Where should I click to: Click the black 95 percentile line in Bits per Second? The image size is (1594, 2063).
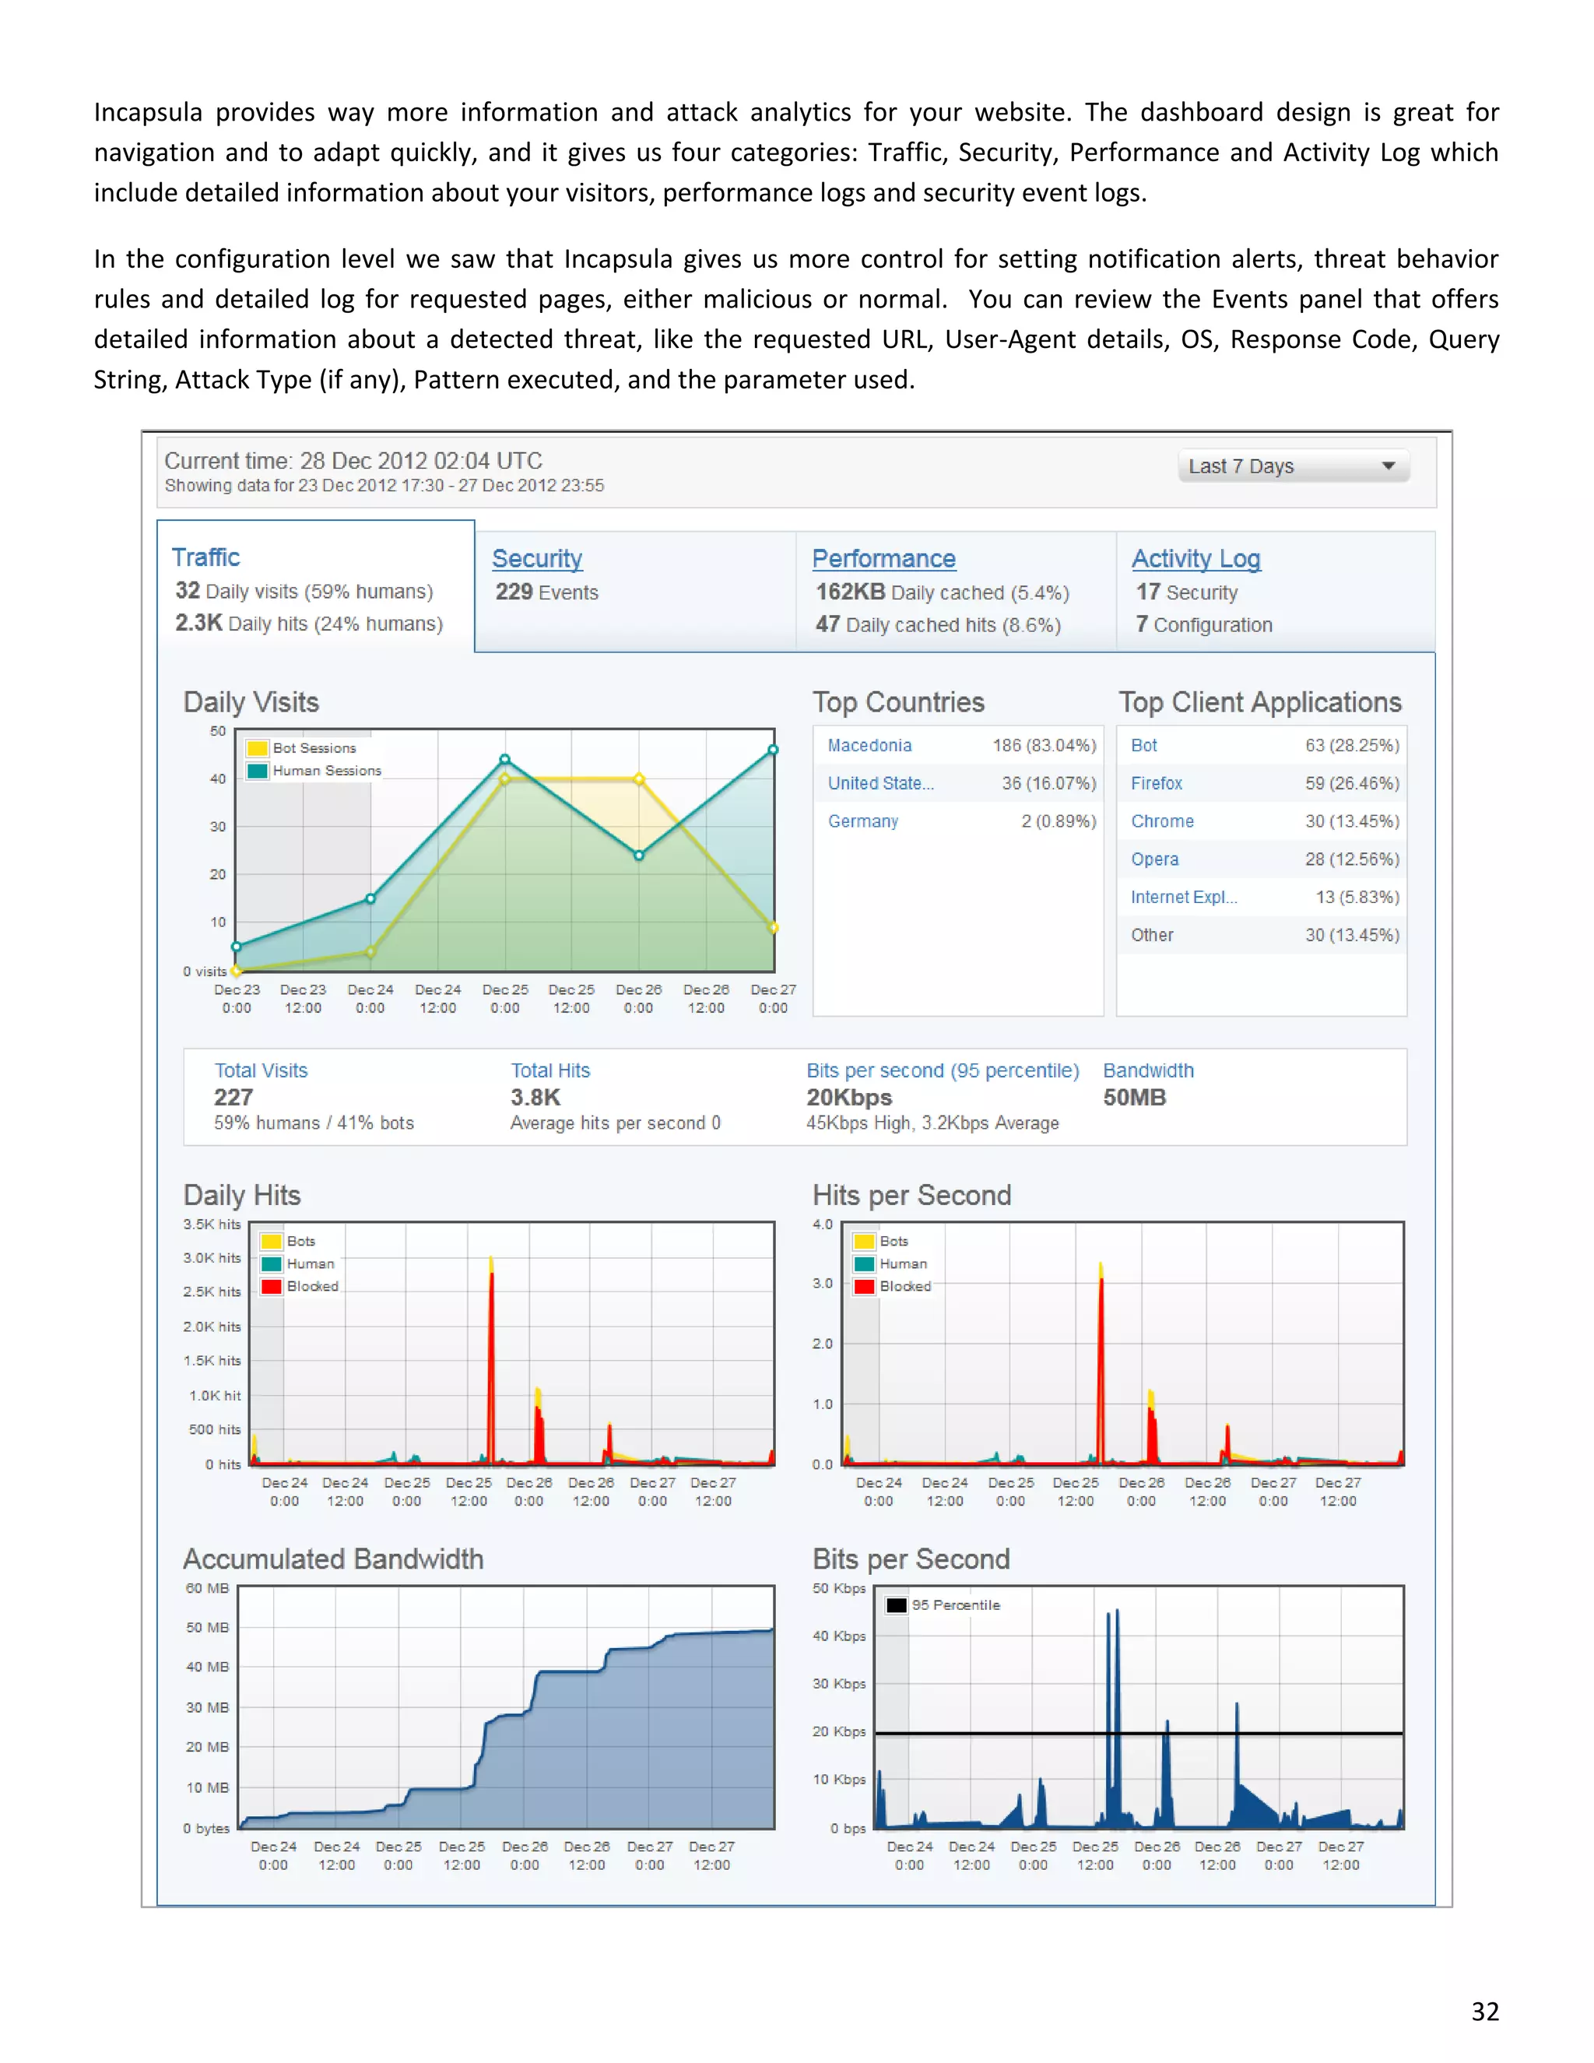click(1139, 1734)
